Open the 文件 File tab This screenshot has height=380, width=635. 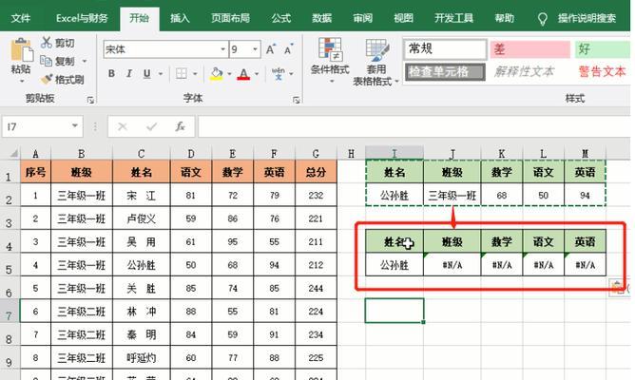click(x=21, y=18)
